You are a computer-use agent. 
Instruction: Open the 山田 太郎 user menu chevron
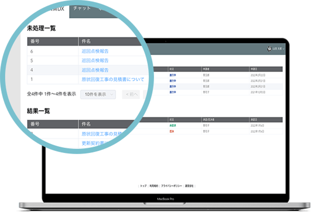click(284, 49)
